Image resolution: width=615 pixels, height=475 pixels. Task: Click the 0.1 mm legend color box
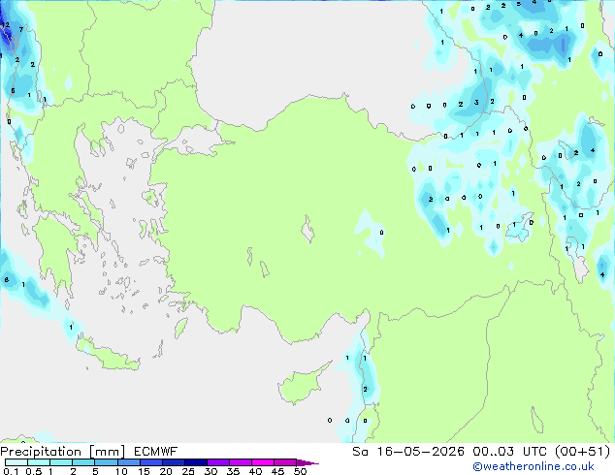pyautogui.click(x=16, y=462)
